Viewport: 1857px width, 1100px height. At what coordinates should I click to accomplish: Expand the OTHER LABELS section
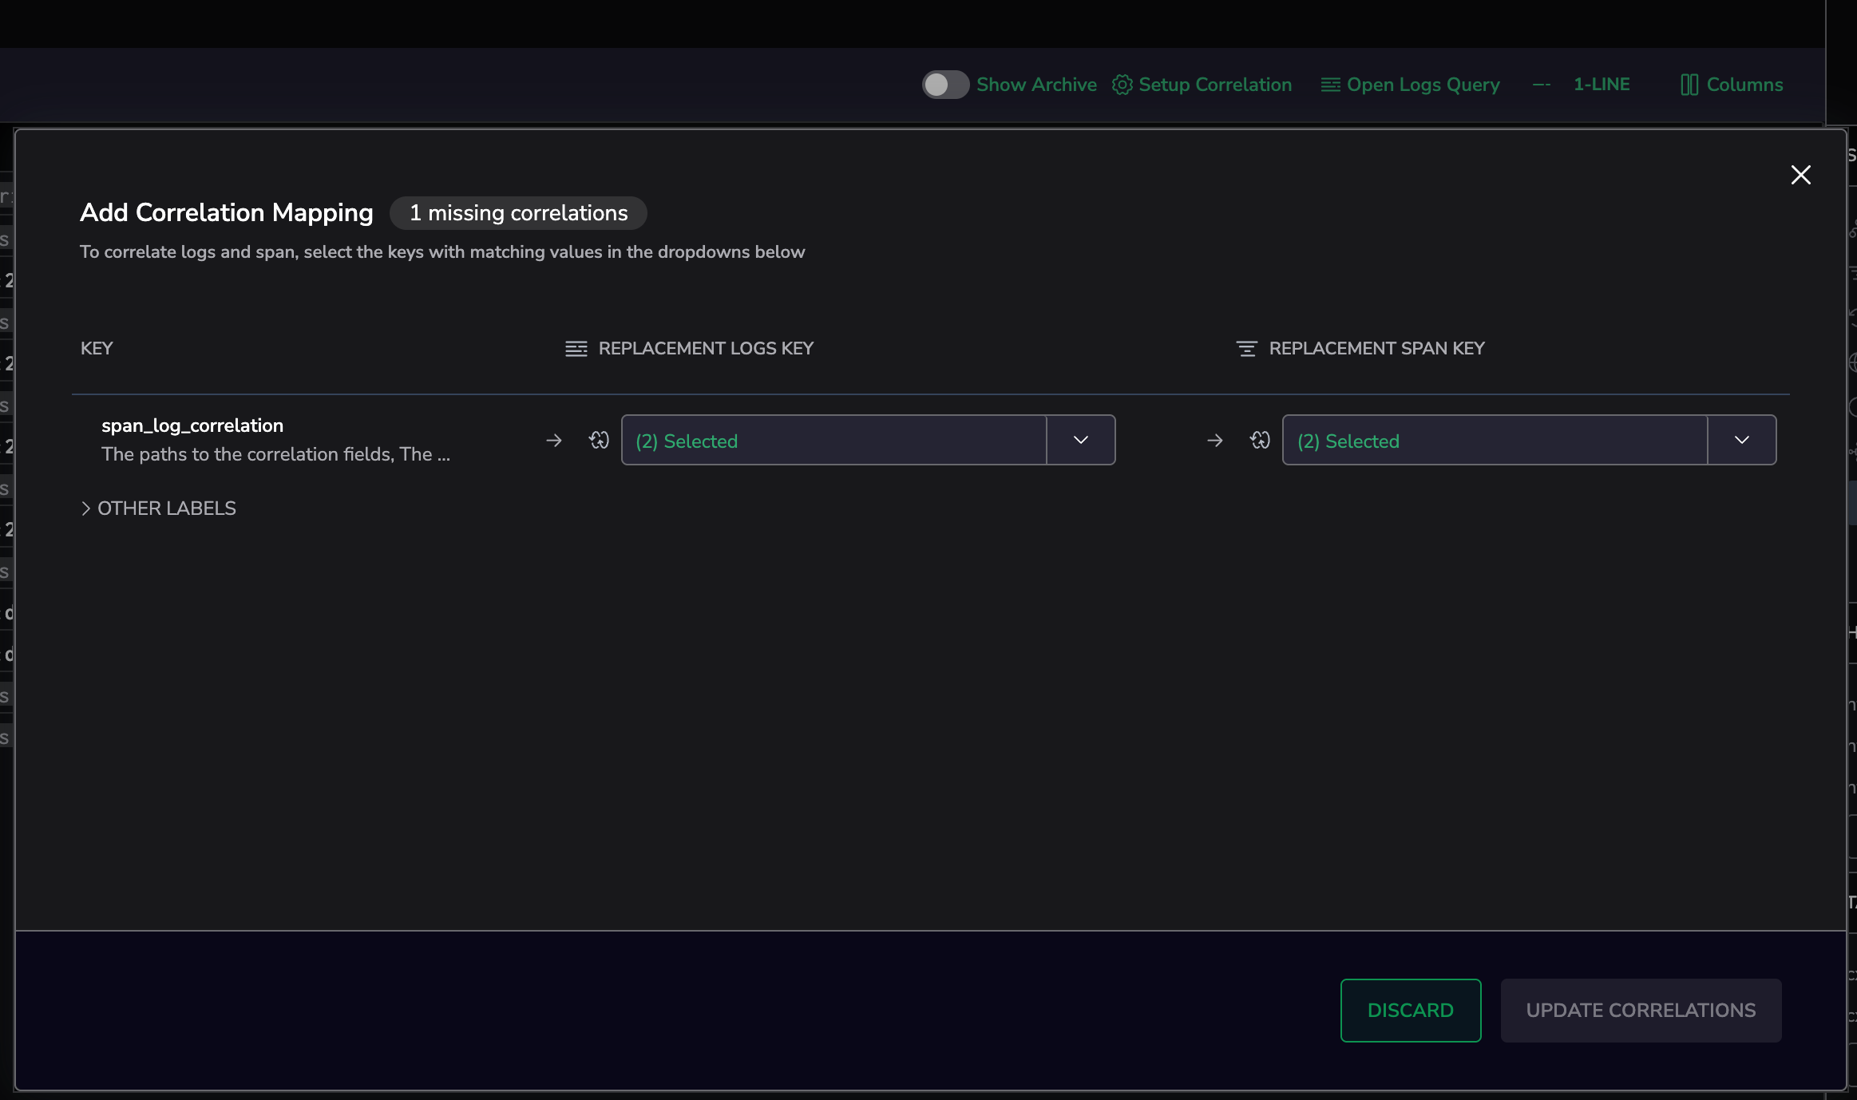[158, 508]
